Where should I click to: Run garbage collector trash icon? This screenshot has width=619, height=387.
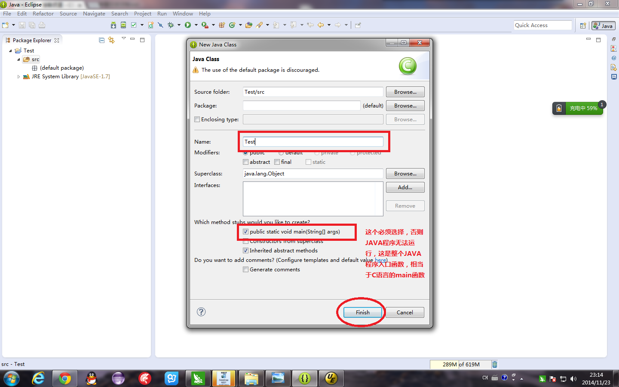(495, 364)
